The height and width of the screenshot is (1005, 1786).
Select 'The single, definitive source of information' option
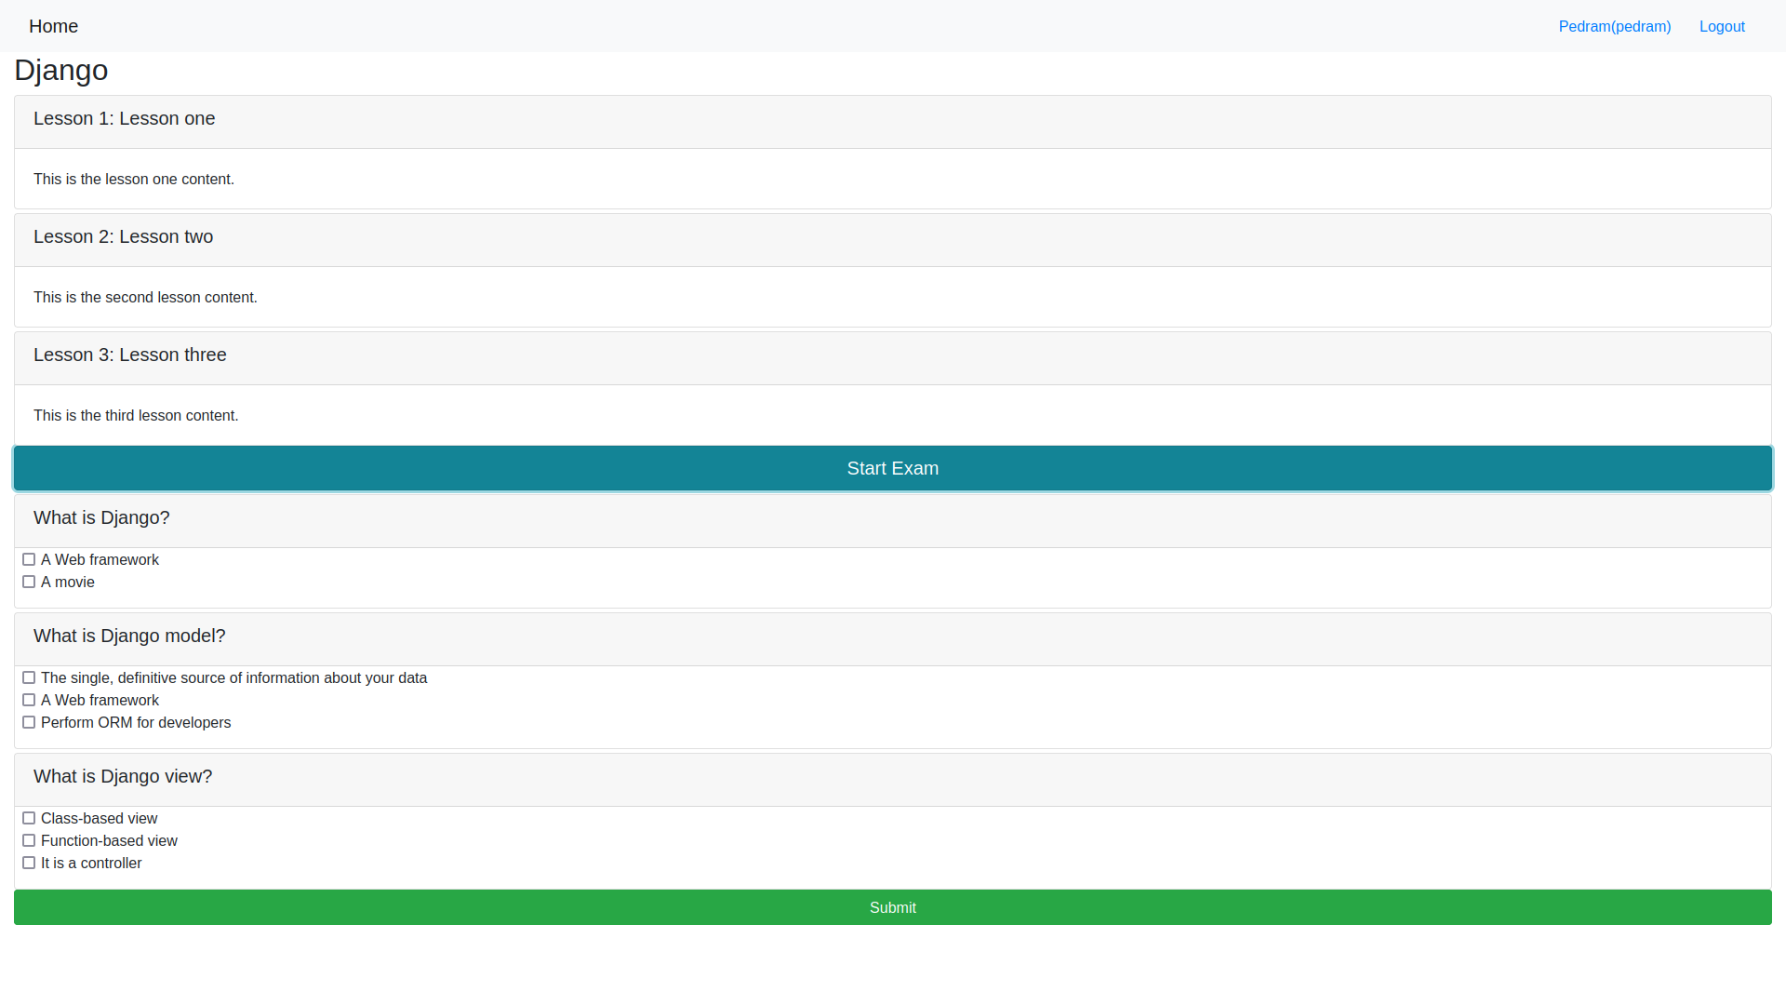click(x=29, y=677)
